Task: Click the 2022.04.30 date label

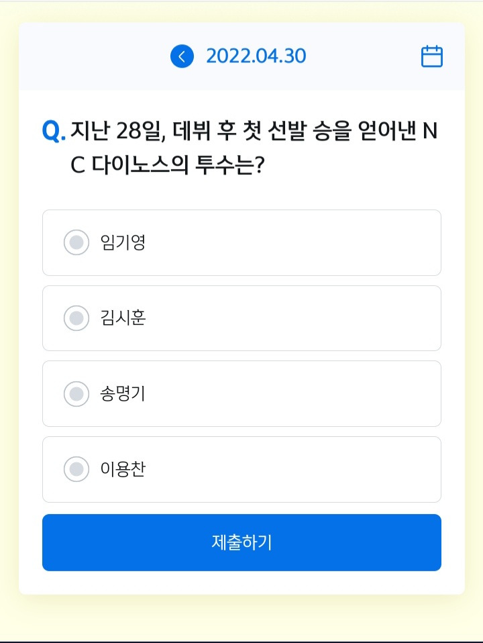Action: (256, 56)
